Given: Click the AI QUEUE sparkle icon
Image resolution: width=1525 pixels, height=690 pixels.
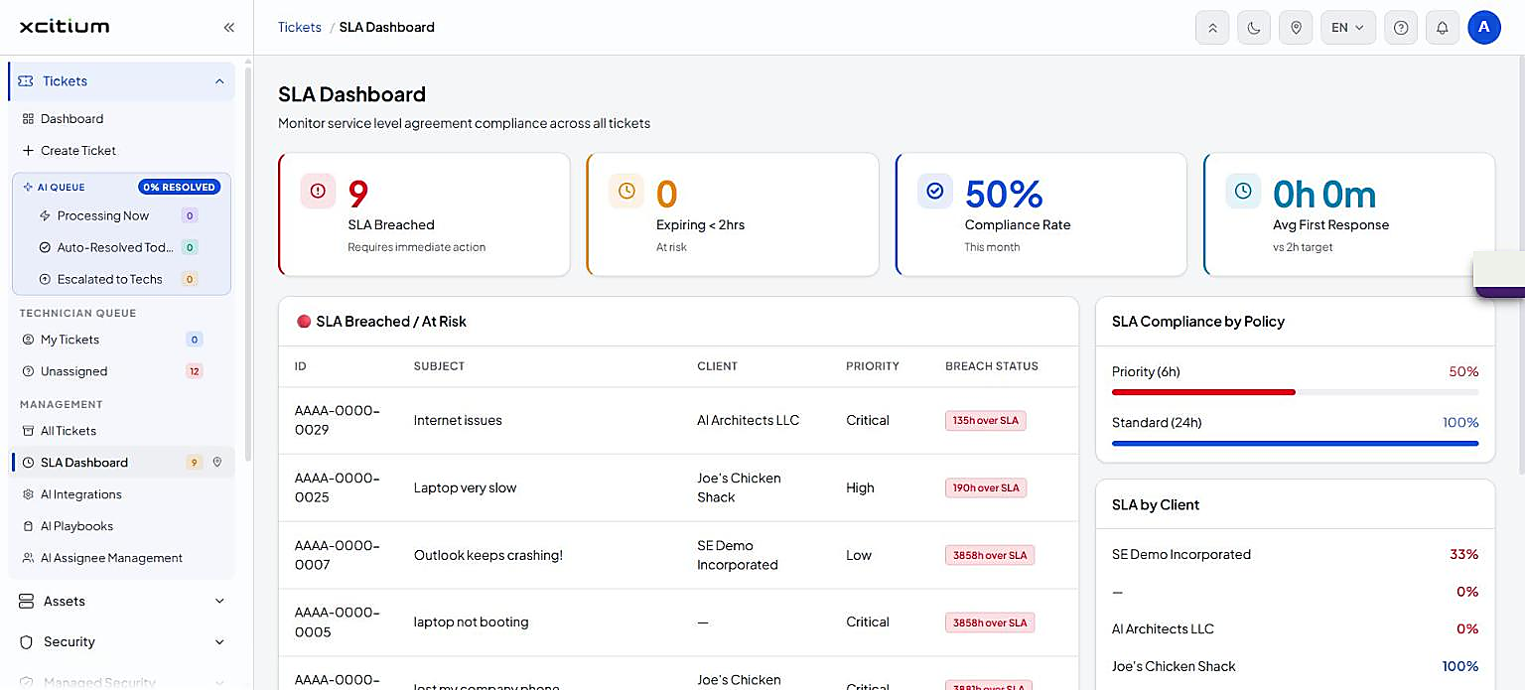Looking at the screenshot, I should click(x=28, y=187).
